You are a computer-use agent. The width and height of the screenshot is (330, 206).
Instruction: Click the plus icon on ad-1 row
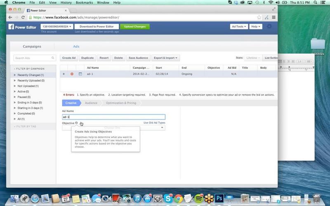[64, 74]
